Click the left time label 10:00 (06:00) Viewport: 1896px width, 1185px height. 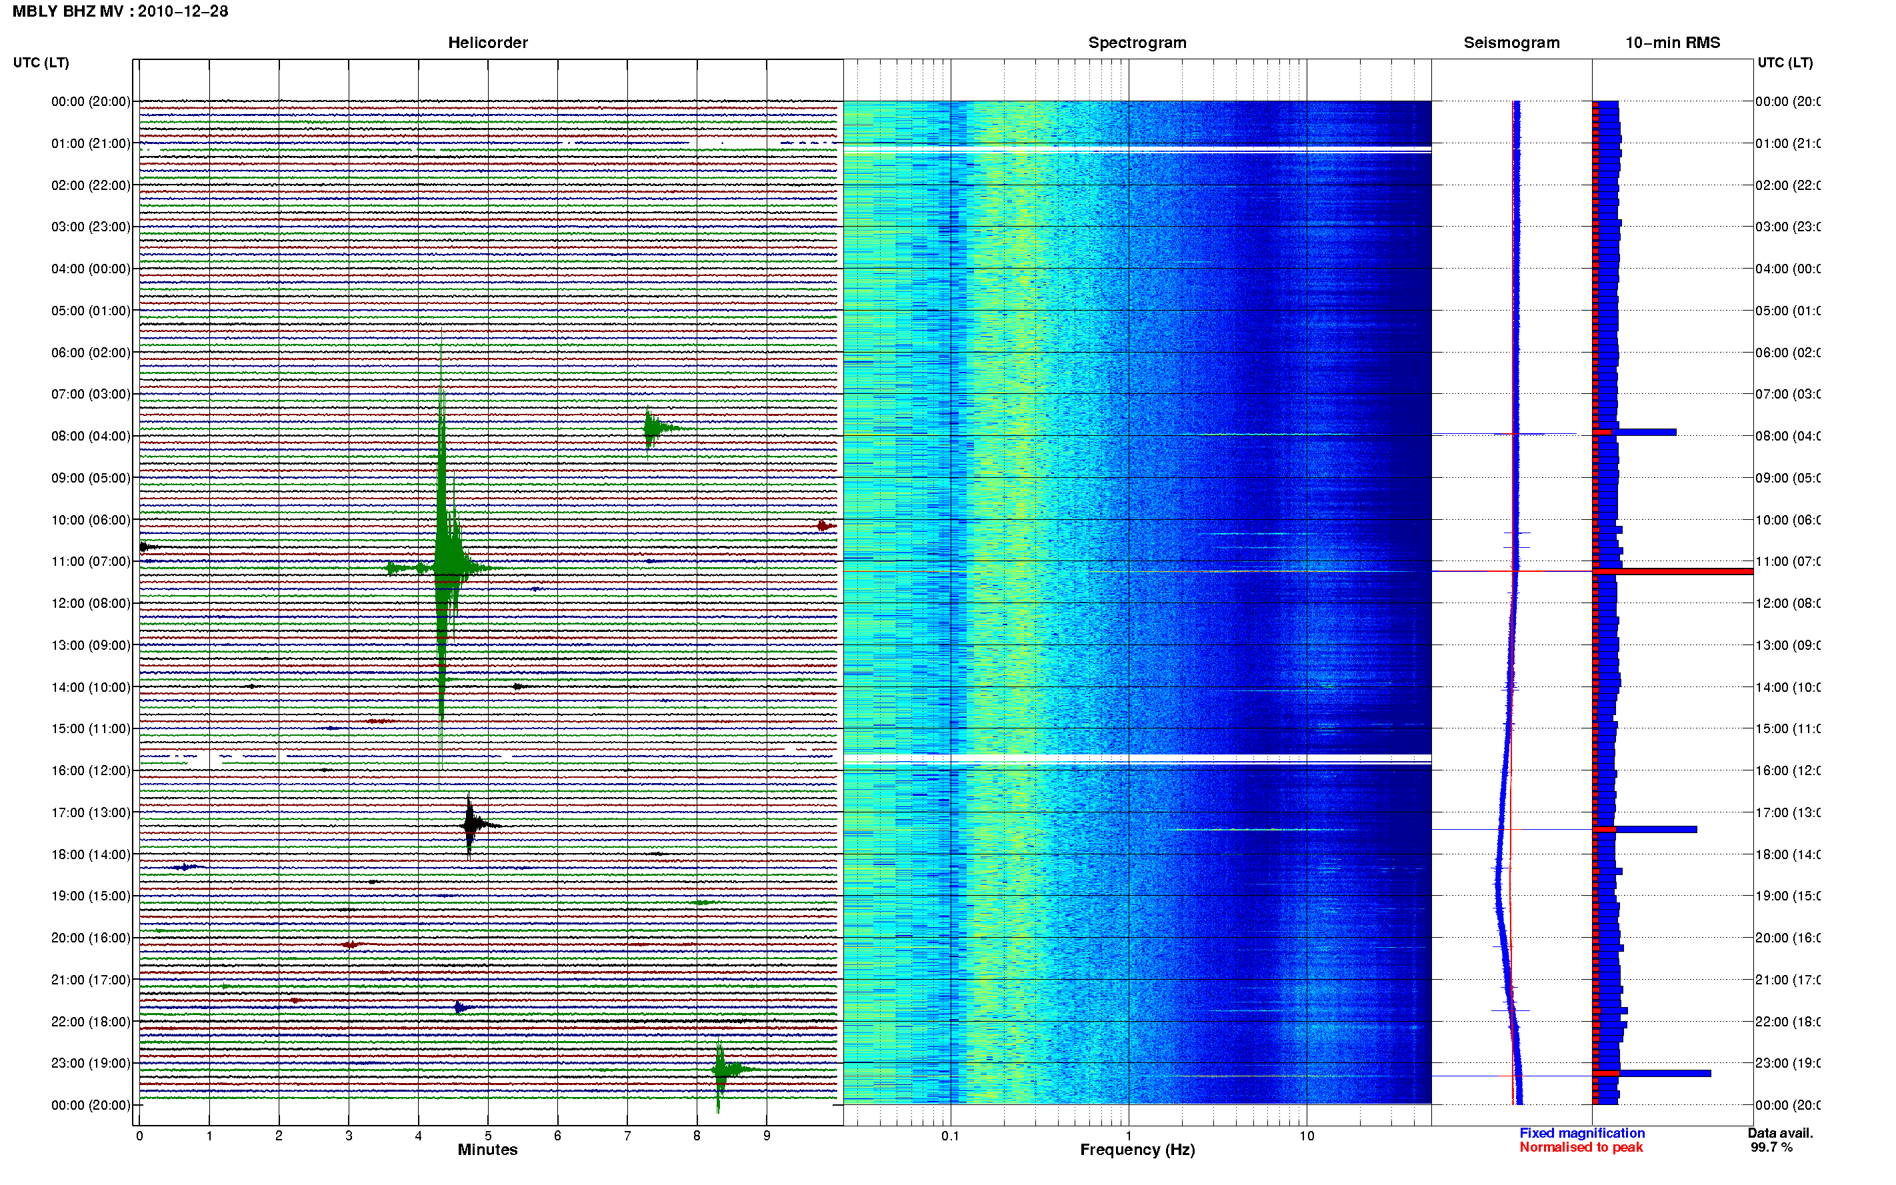pyautogui.click(x=91, y=521)
